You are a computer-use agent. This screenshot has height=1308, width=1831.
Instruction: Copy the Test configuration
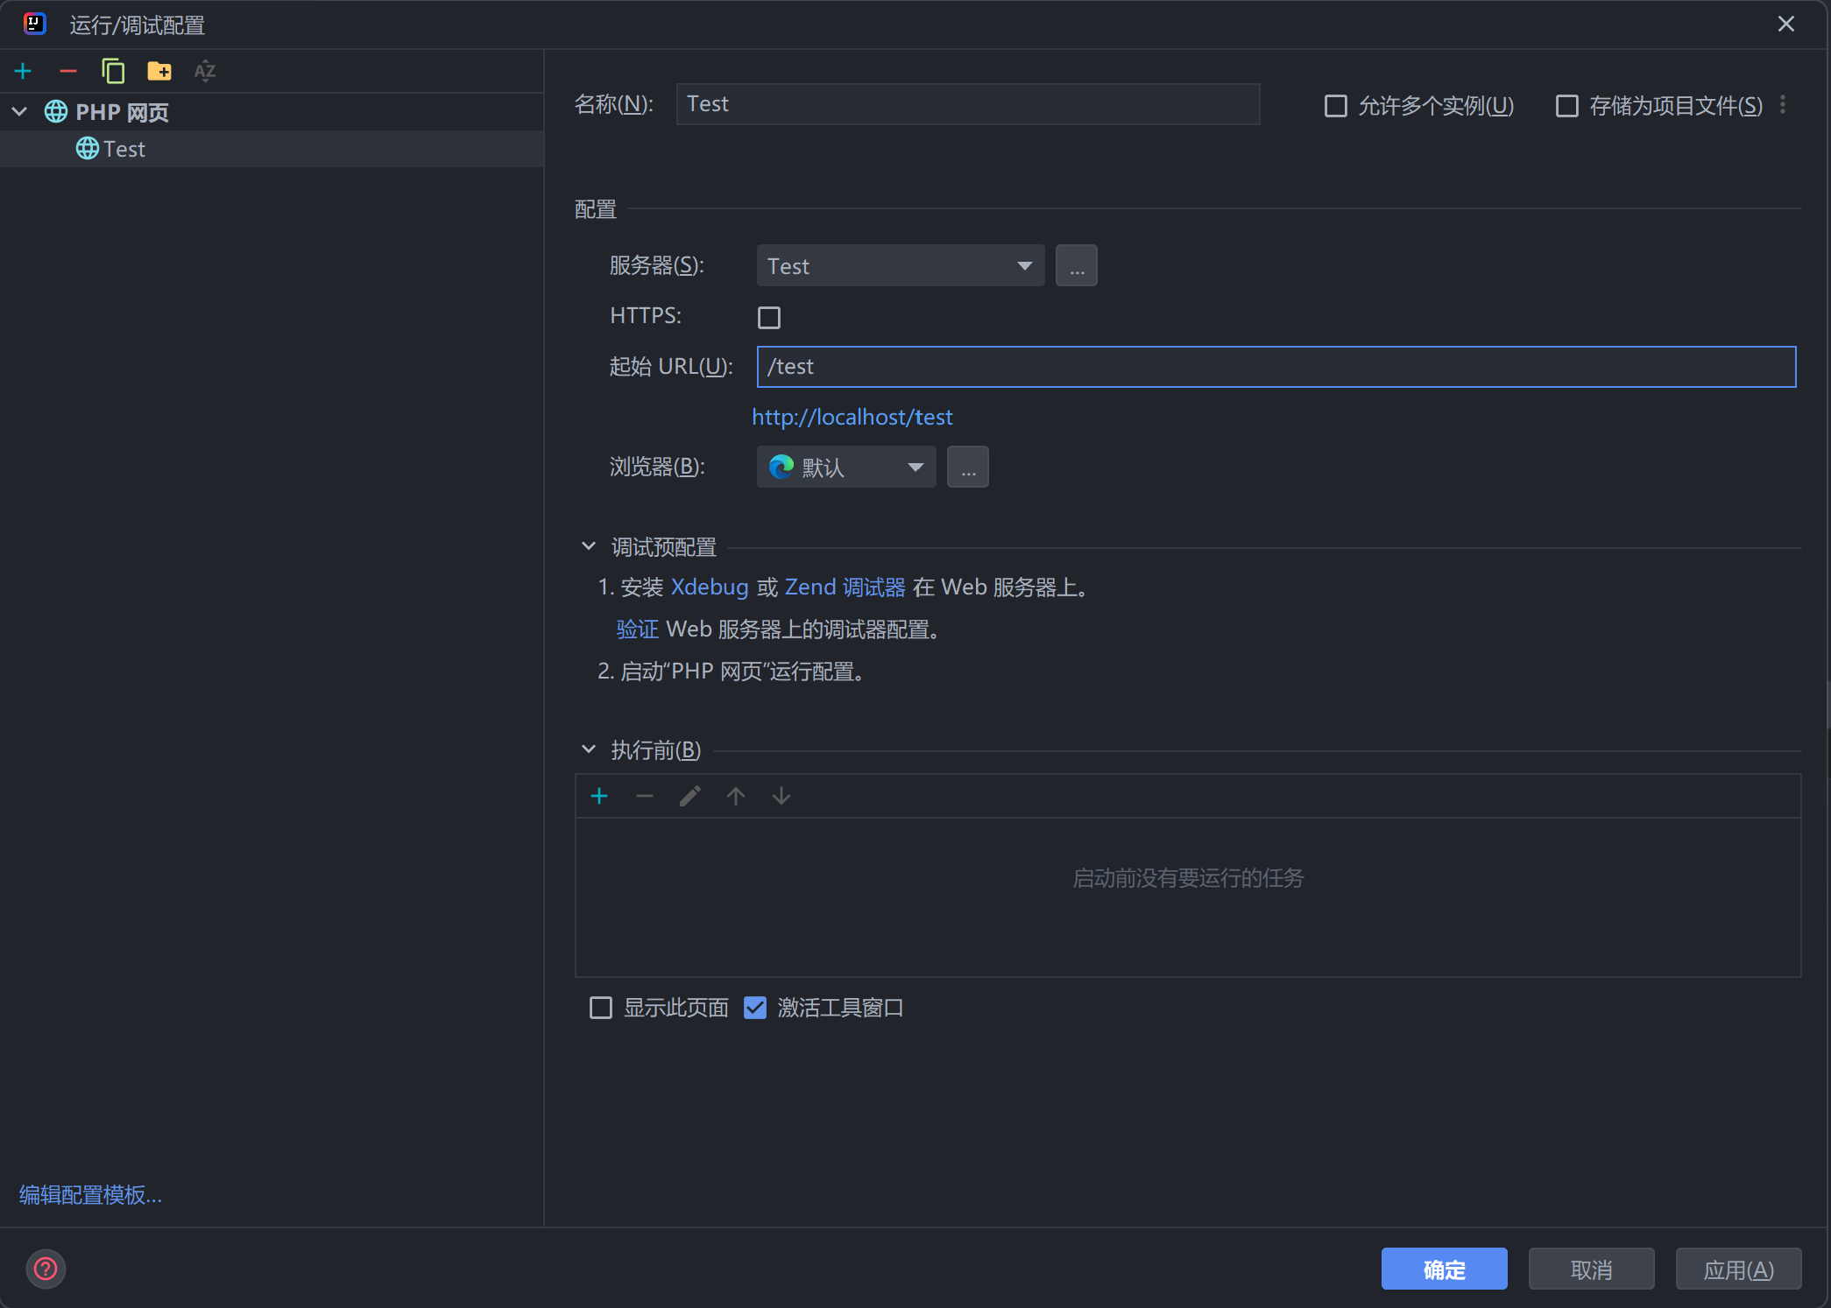pos(114,71)
